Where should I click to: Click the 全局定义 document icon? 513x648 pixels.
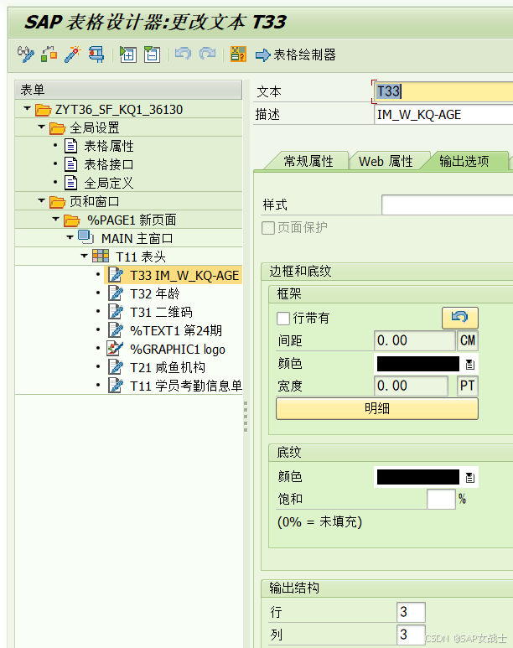point(70,183)
